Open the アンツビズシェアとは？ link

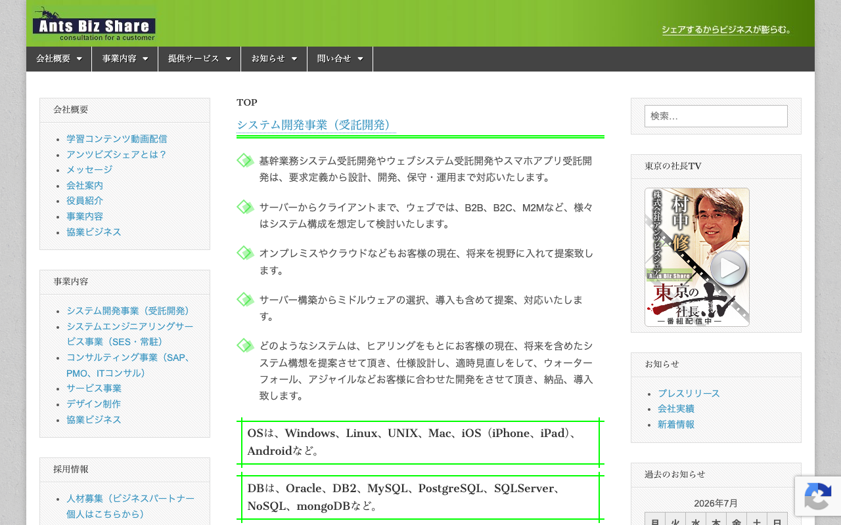(116, 154)
